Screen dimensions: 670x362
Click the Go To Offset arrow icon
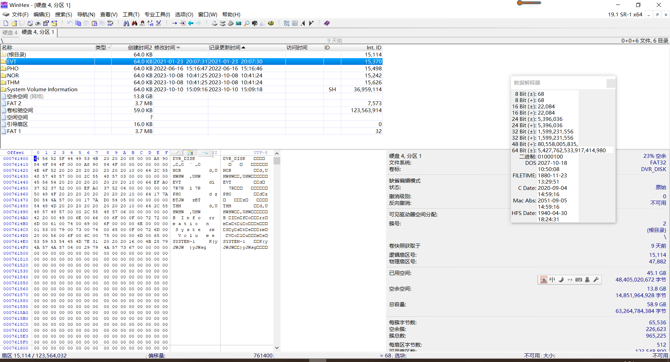[174, 23]
